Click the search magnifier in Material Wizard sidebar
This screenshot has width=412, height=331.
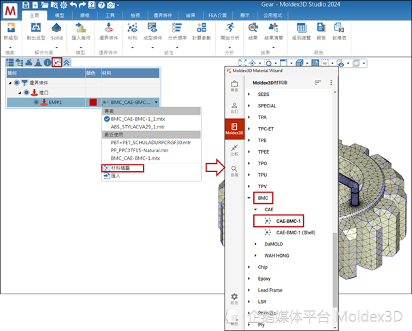234,169
